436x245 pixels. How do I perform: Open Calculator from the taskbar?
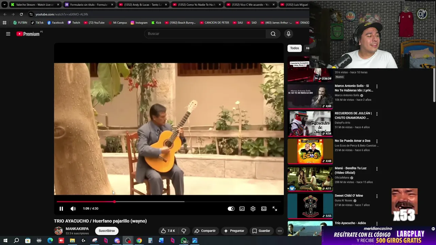(150, 241)
